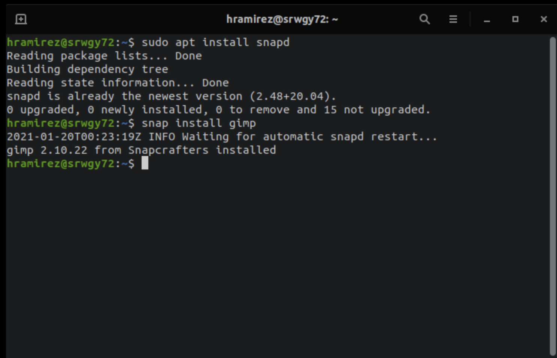Click the 'Building dependency tree' output line
The height and width of the screenshot is (358, 557).
(x=87, y=69)
